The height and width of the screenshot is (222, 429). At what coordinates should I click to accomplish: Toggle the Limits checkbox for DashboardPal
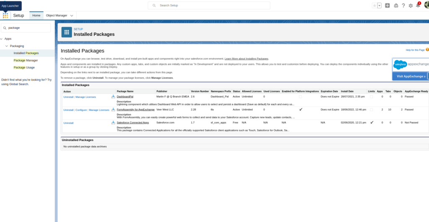tap(371, 97)
